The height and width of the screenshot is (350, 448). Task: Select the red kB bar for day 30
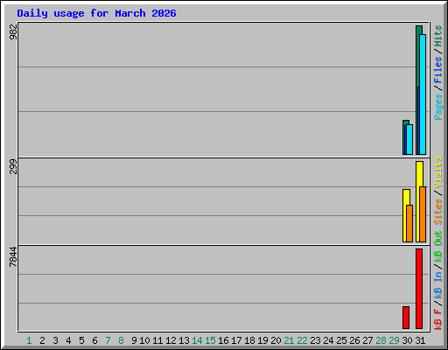406,318
